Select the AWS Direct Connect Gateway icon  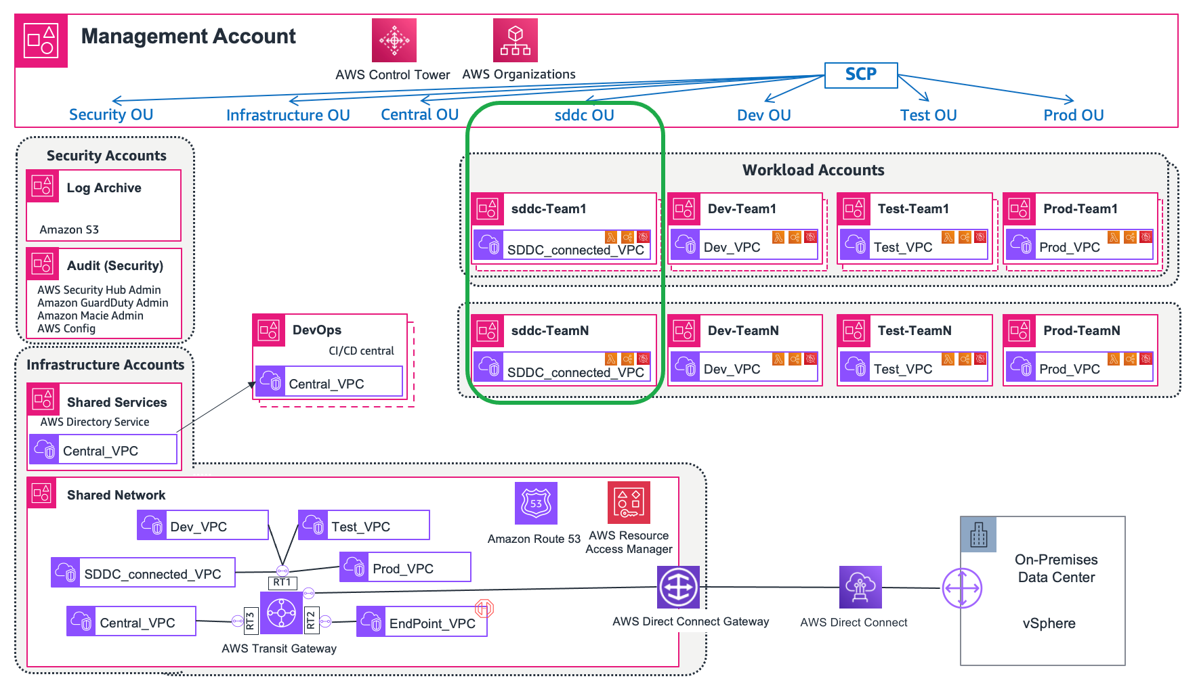tap(677, 589)
